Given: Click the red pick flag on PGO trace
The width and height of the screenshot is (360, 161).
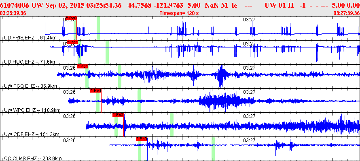Looking at the screenshot, I should (82, 66).
